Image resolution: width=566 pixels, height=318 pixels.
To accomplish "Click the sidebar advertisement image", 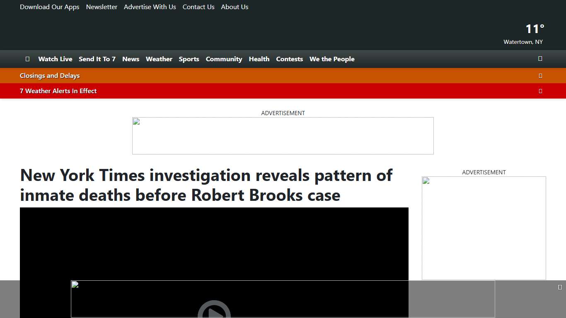I will pos(484,228).
